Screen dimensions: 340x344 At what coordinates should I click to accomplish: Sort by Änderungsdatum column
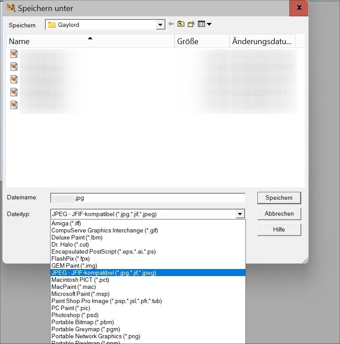click(x=262, y=41)
